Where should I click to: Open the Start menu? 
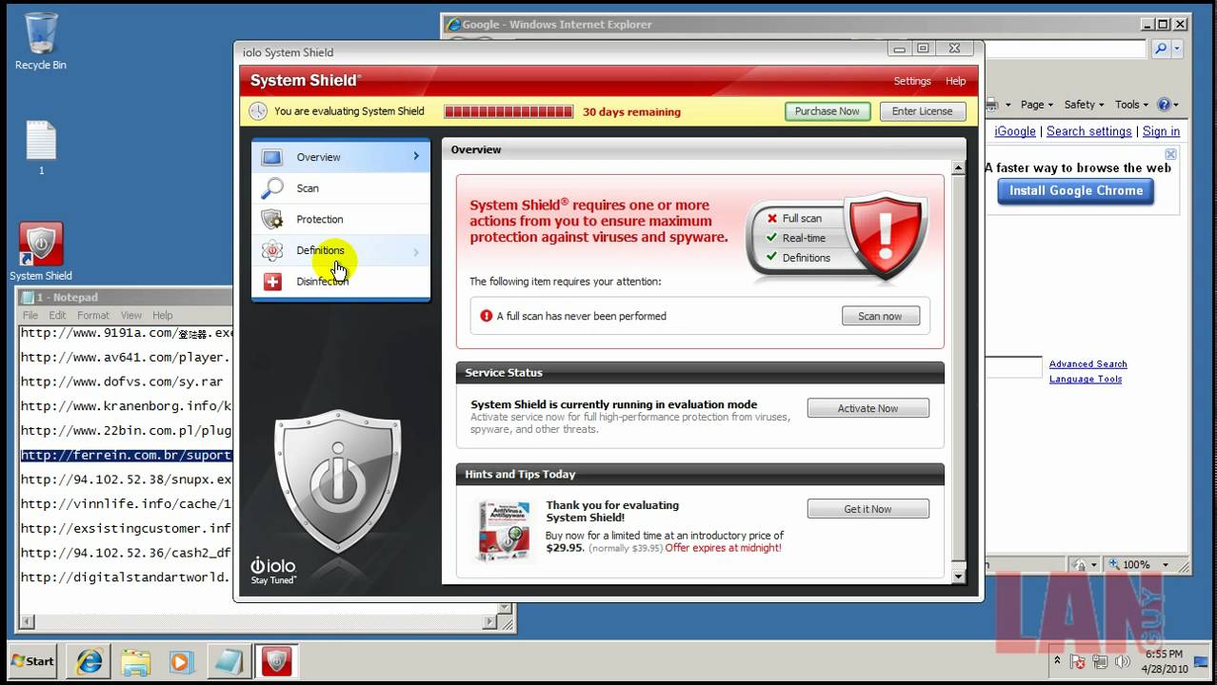pos(32,660)
